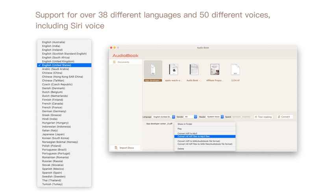
Task: Open the Language dropdown showing English (United St...
Action: pyautogui.click(x=163, y=117)
